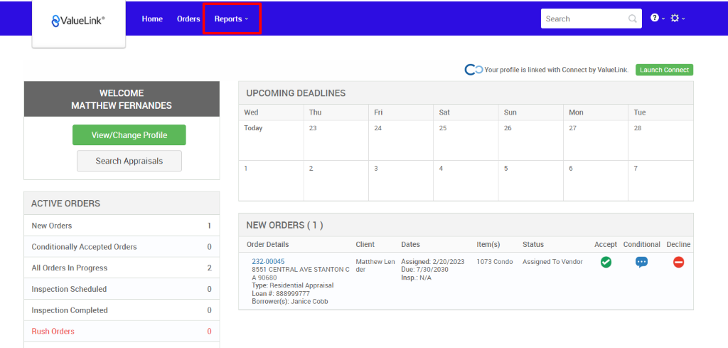Open the settings gear menu
This screenshot has height=348, width=728.
pos(678,18)
